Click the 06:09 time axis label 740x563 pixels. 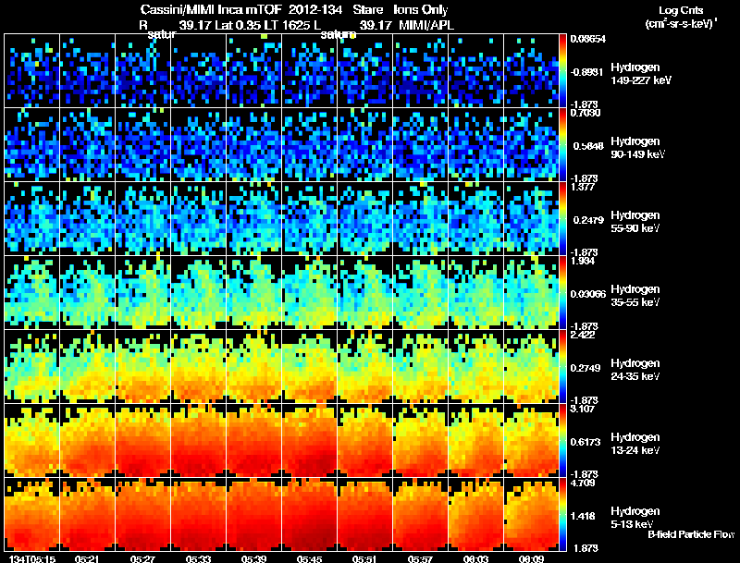click(531, 558)
